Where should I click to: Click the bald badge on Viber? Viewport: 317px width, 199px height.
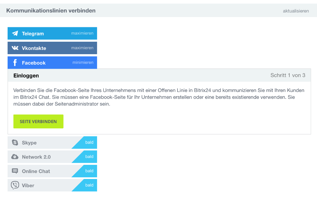pos(89,185)
